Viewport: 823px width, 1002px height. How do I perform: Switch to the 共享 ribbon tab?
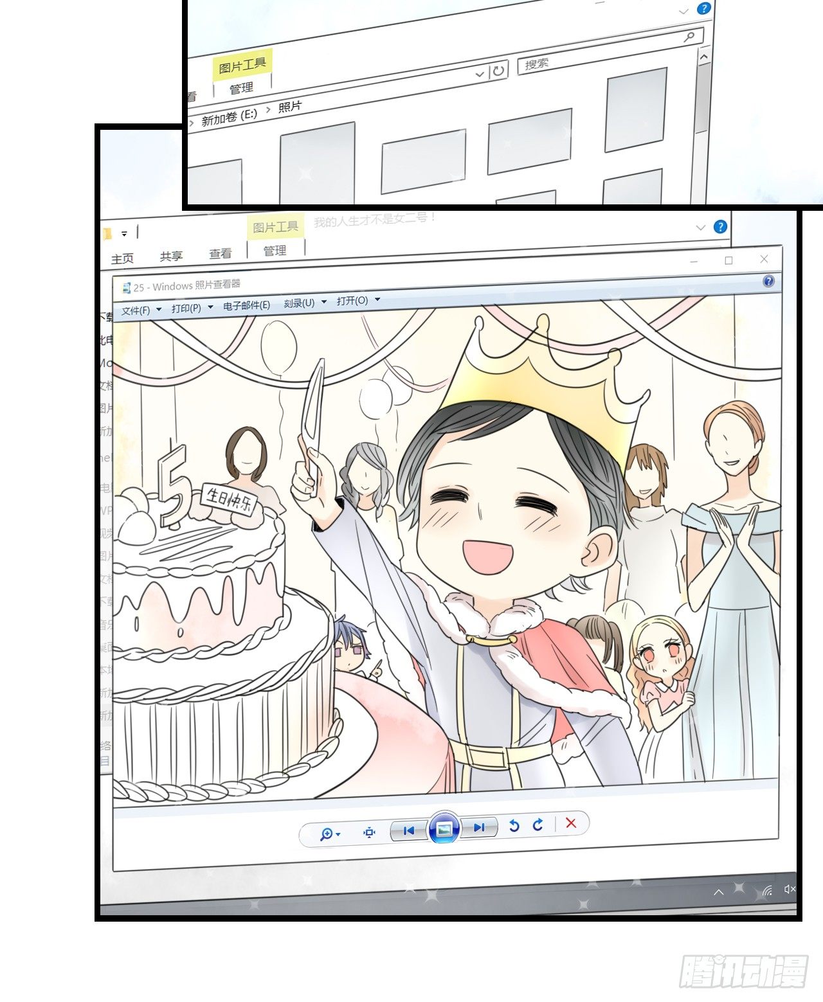pyautogui.click(x=171, y=256)
